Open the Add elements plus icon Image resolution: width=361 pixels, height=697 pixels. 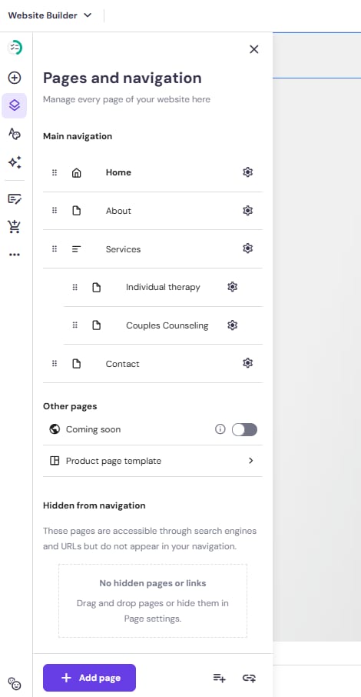(15, 78)
